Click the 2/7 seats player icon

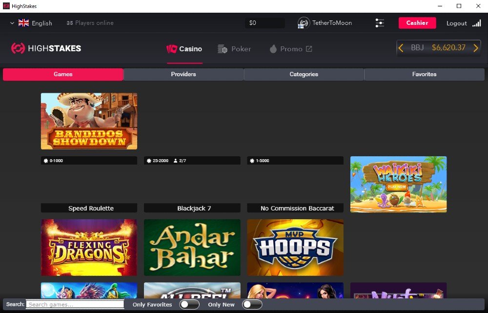click(x=176, y=161)
